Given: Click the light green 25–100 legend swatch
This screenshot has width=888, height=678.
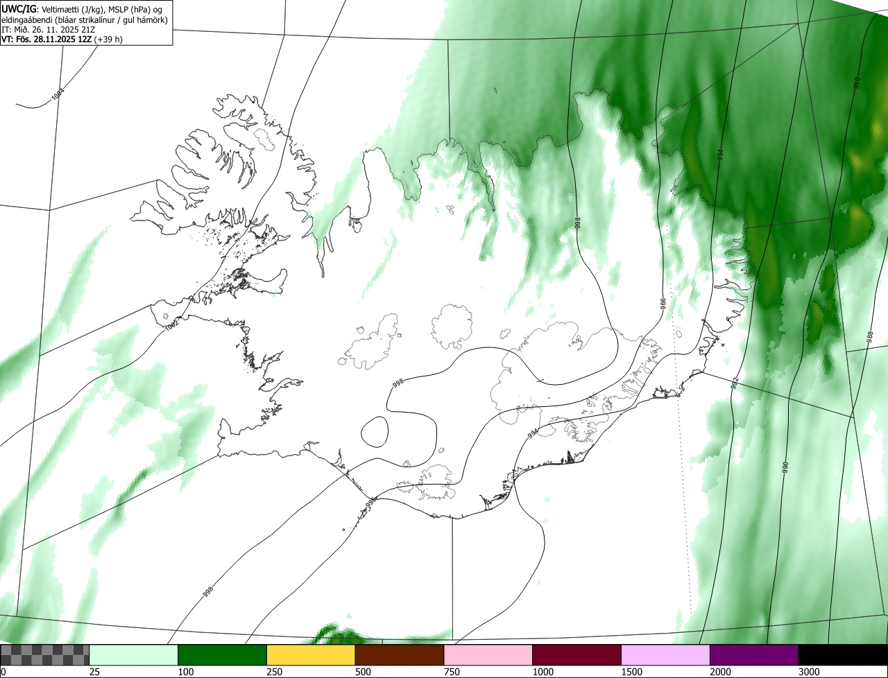Looking at the screenshot, I should click(134, 655).
